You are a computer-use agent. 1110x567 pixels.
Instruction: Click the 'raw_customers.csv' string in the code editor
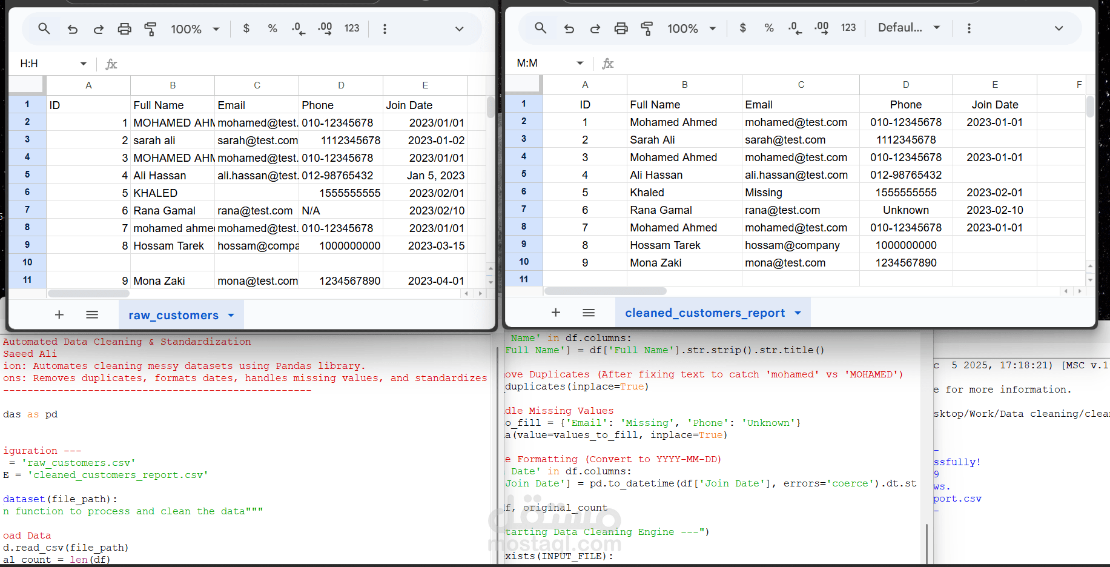pos(79,463)
